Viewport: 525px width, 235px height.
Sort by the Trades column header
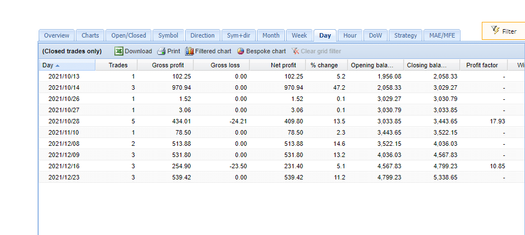coord(118,65)
